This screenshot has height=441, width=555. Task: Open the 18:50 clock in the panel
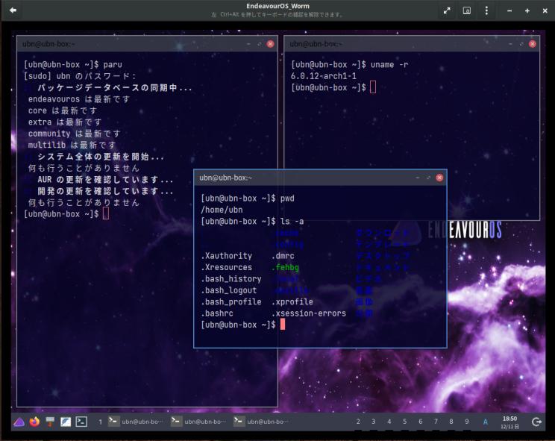[x=510, y=422]
